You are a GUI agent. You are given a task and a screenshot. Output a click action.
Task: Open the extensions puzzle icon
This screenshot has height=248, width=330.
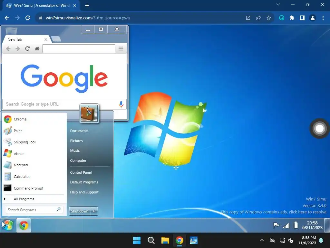pos(292,18)
